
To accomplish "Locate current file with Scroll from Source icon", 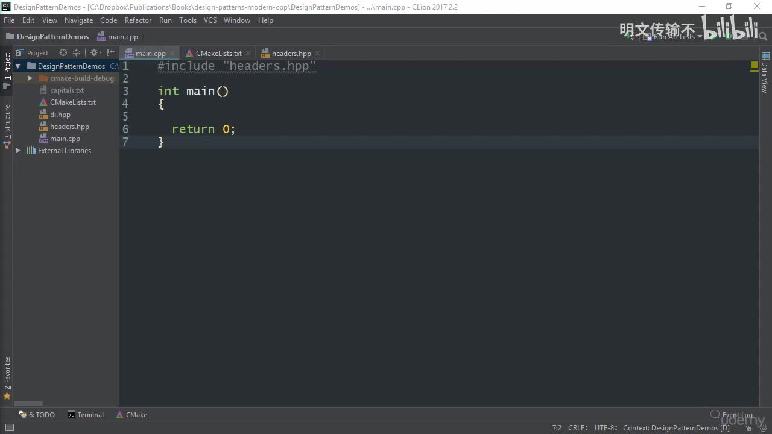I will (x=63, y=53).
